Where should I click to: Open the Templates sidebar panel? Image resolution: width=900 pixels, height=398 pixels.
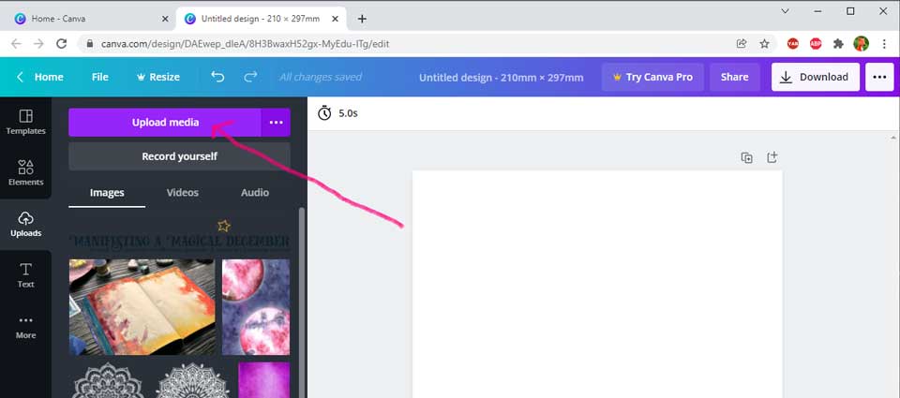coord(26,122)
